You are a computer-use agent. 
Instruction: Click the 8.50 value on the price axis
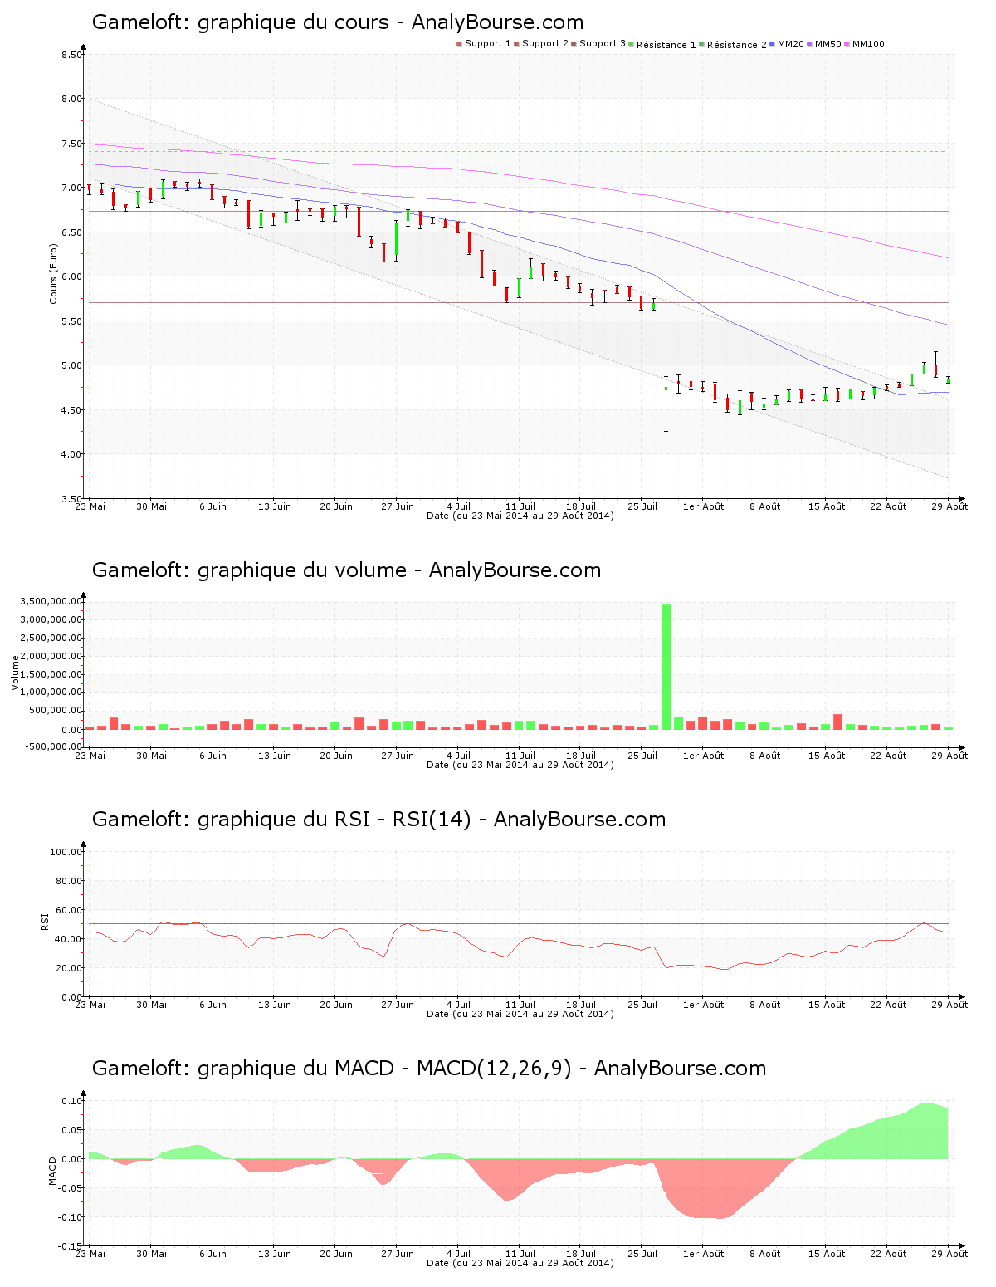(71, 55)
